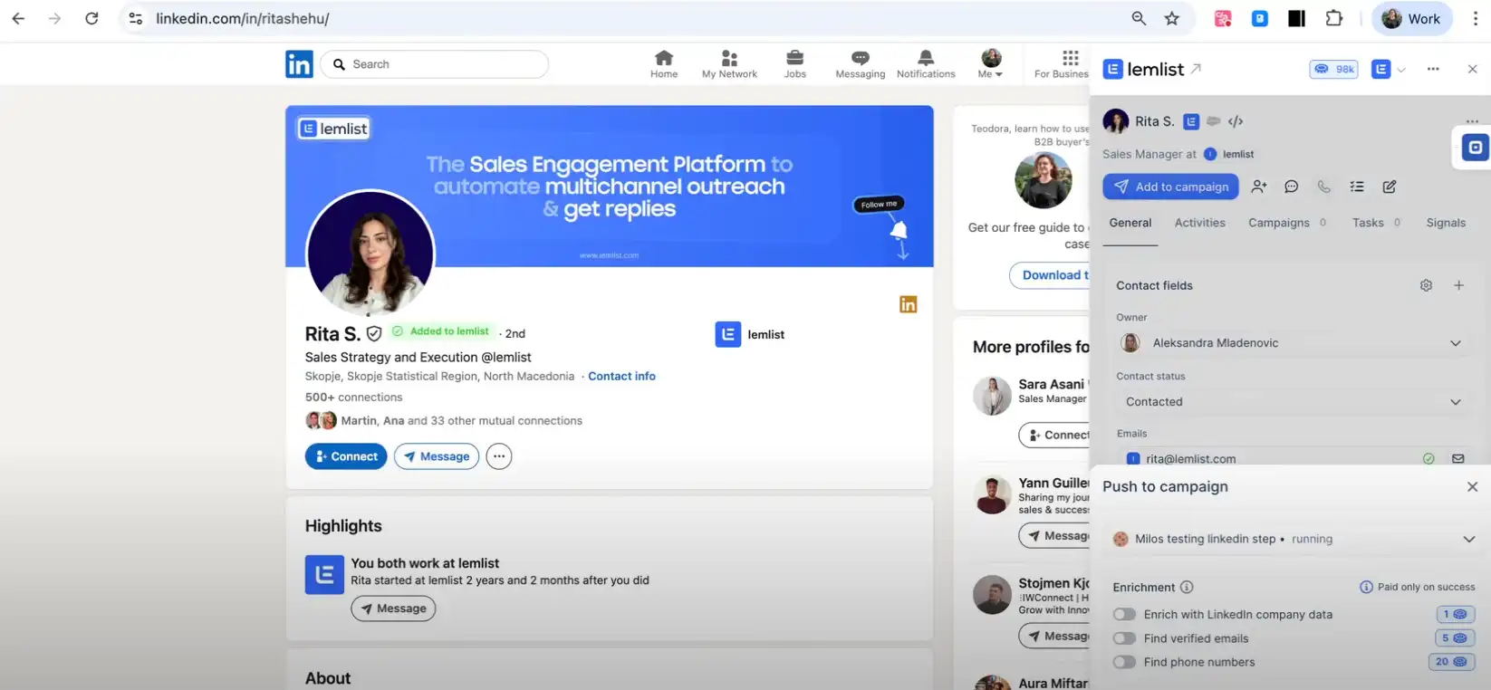Viewport: 1491px width, 690px height.
Task: Click the envelope icon next to rita@lemlist.com
Action: pyautogui.click(x=1457, y=459)
